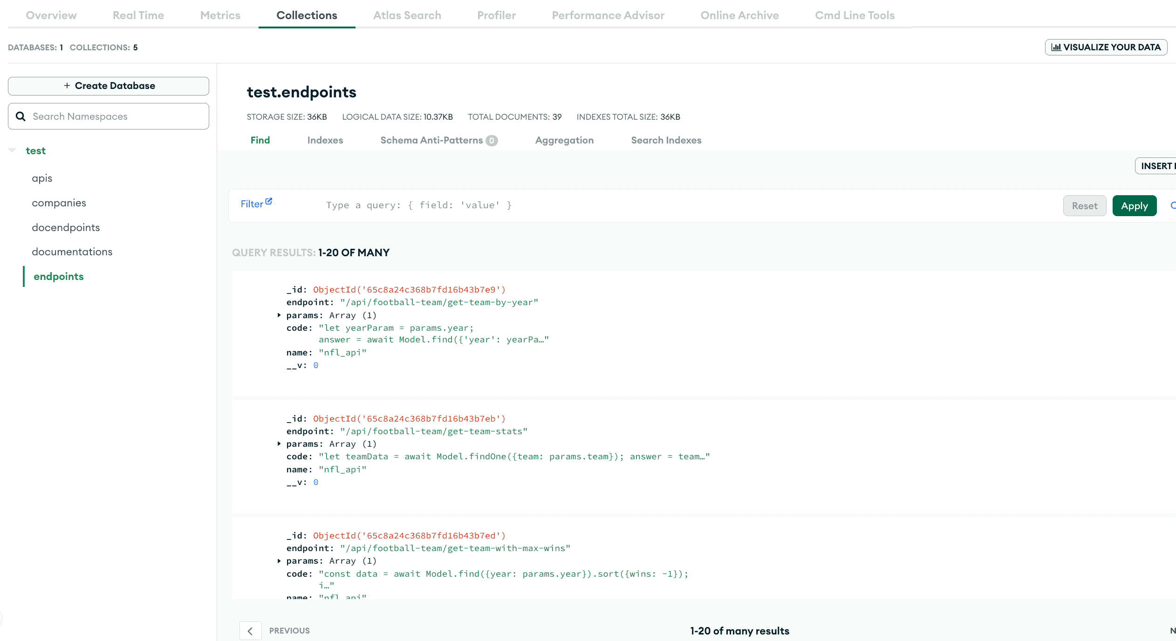Screen dimensions: 1176x641
Task: Click the Reset filter button
Action: 1084,206
